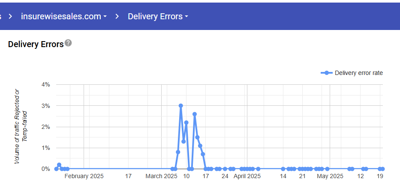Screen dimensions: 400x188
Task: Pick the 1.3% data point between peaks
Action: tap(183, 141)
